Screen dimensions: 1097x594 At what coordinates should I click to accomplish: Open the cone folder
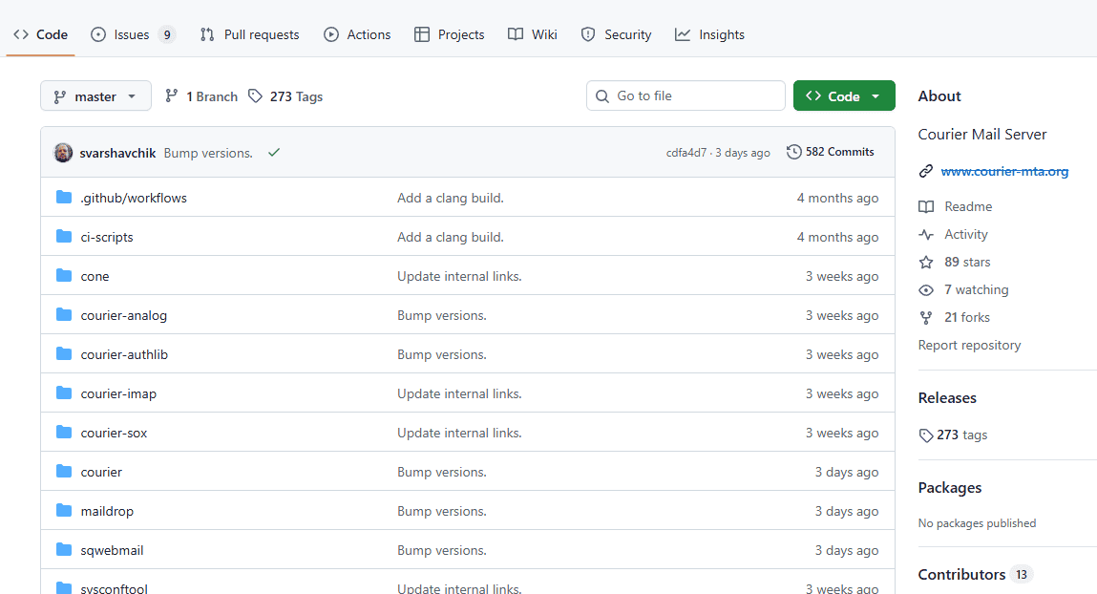point(95,276)
